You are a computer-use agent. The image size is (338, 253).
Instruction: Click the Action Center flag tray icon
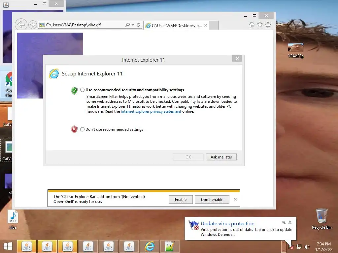[x=291, y=246]
